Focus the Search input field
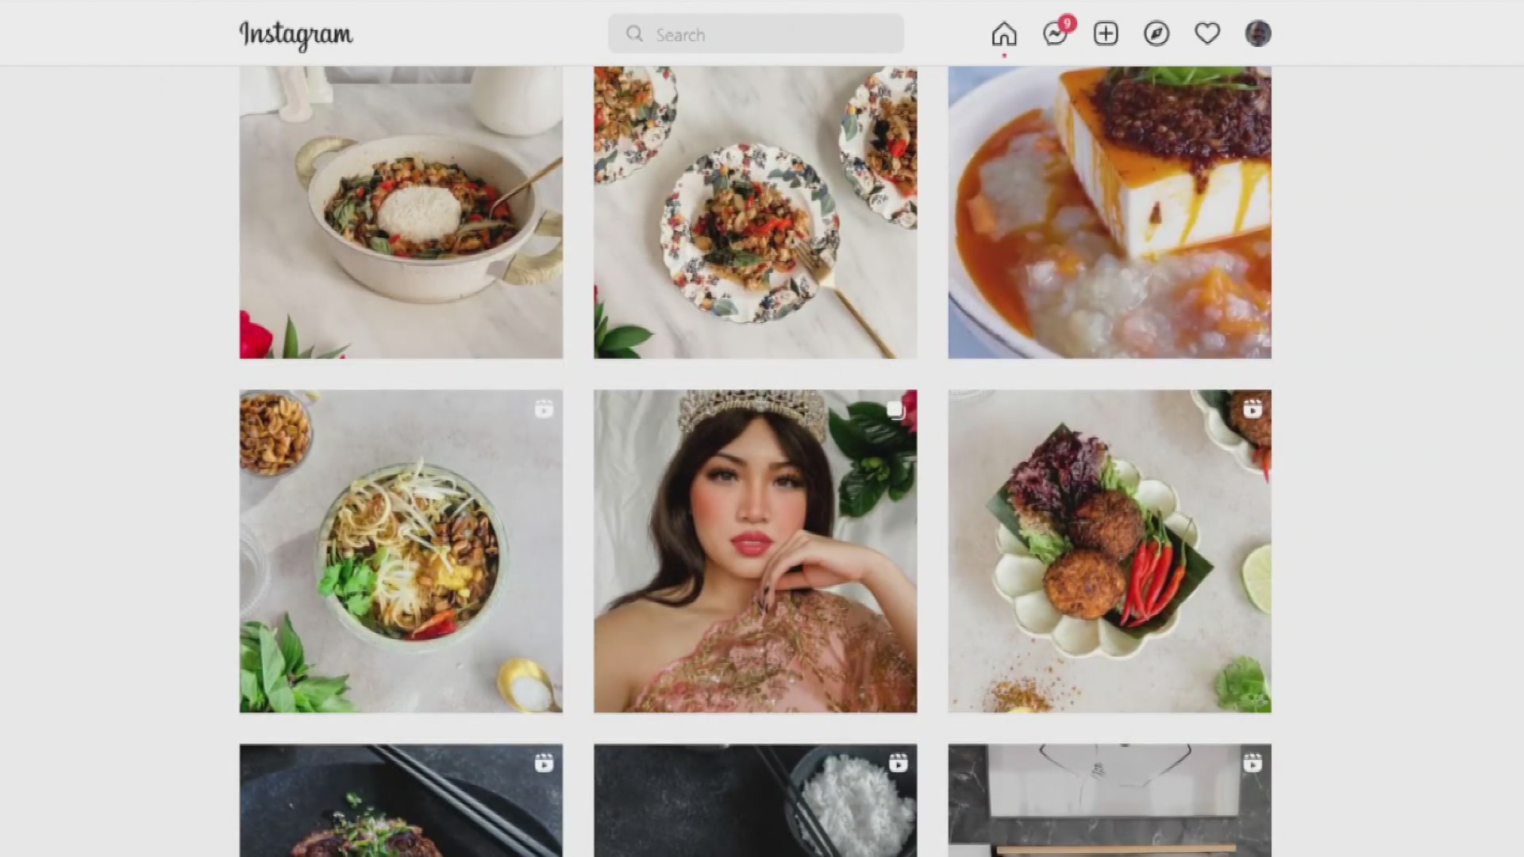This screenshot has width=1524, height=857. click(756, 34)
